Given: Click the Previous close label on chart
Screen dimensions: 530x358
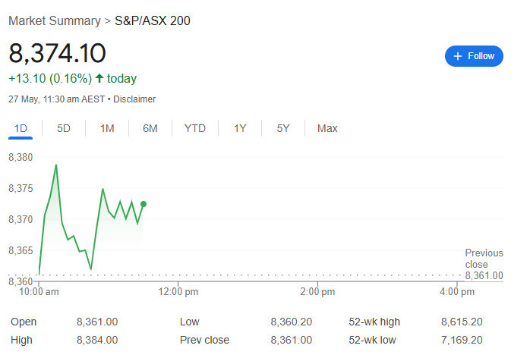Looking at the screenshot, I should coord(484,259).
